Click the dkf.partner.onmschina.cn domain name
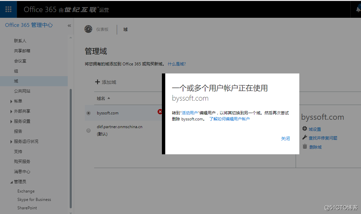The width and height of the screenshot is (361, 214). point(119,127)
